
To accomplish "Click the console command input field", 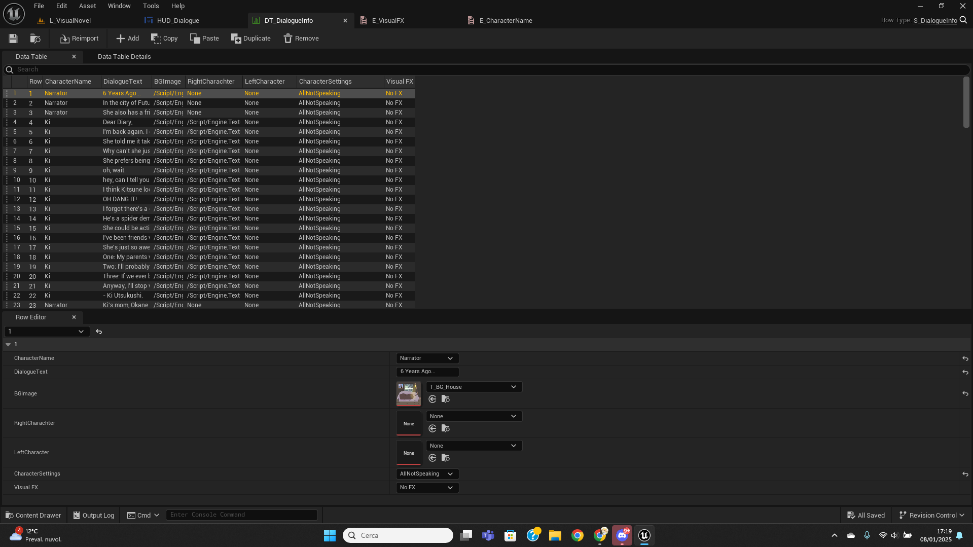I will click(x=242, y=515).
